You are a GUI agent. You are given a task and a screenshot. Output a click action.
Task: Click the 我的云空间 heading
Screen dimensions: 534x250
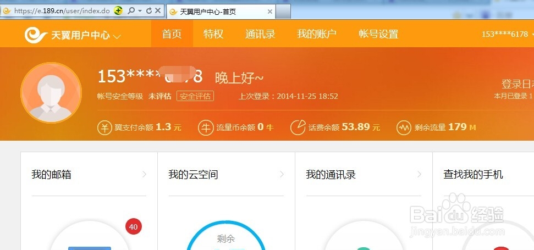pos(193,175)
